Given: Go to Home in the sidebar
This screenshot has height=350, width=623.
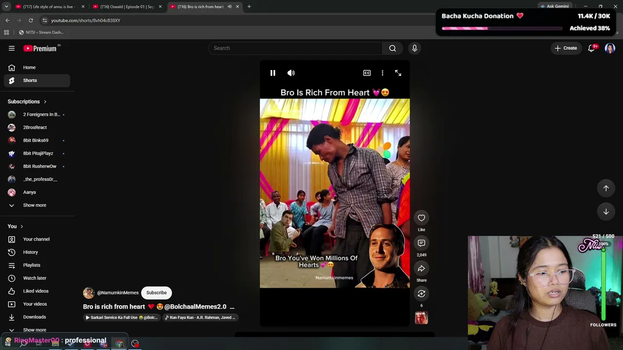Looking at the screenshot, I should click(37, 68).
